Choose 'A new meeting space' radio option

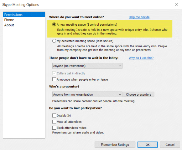point(54,24)
